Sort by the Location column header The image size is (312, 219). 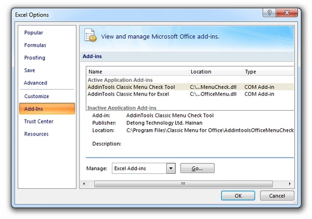216,72
